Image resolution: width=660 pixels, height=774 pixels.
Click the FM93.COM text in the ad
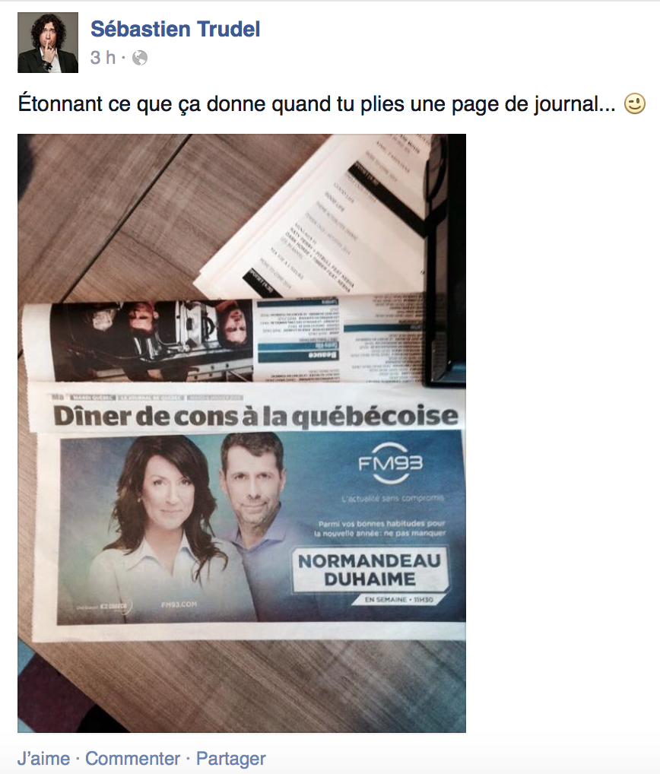point(179,604)
